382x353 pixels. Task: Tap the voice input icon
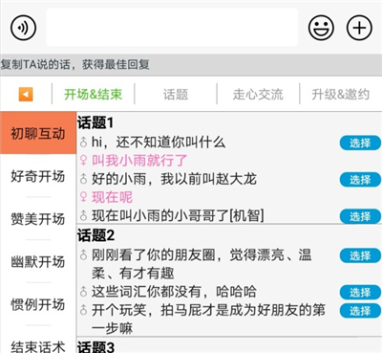point(23,28)
